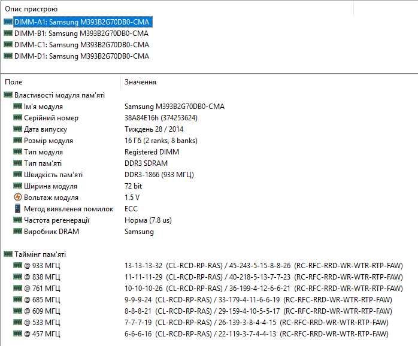Click the 'Значення' column header
Image resolution: width=418 pixels, height=346 pixels.
[x=140, y=82]
